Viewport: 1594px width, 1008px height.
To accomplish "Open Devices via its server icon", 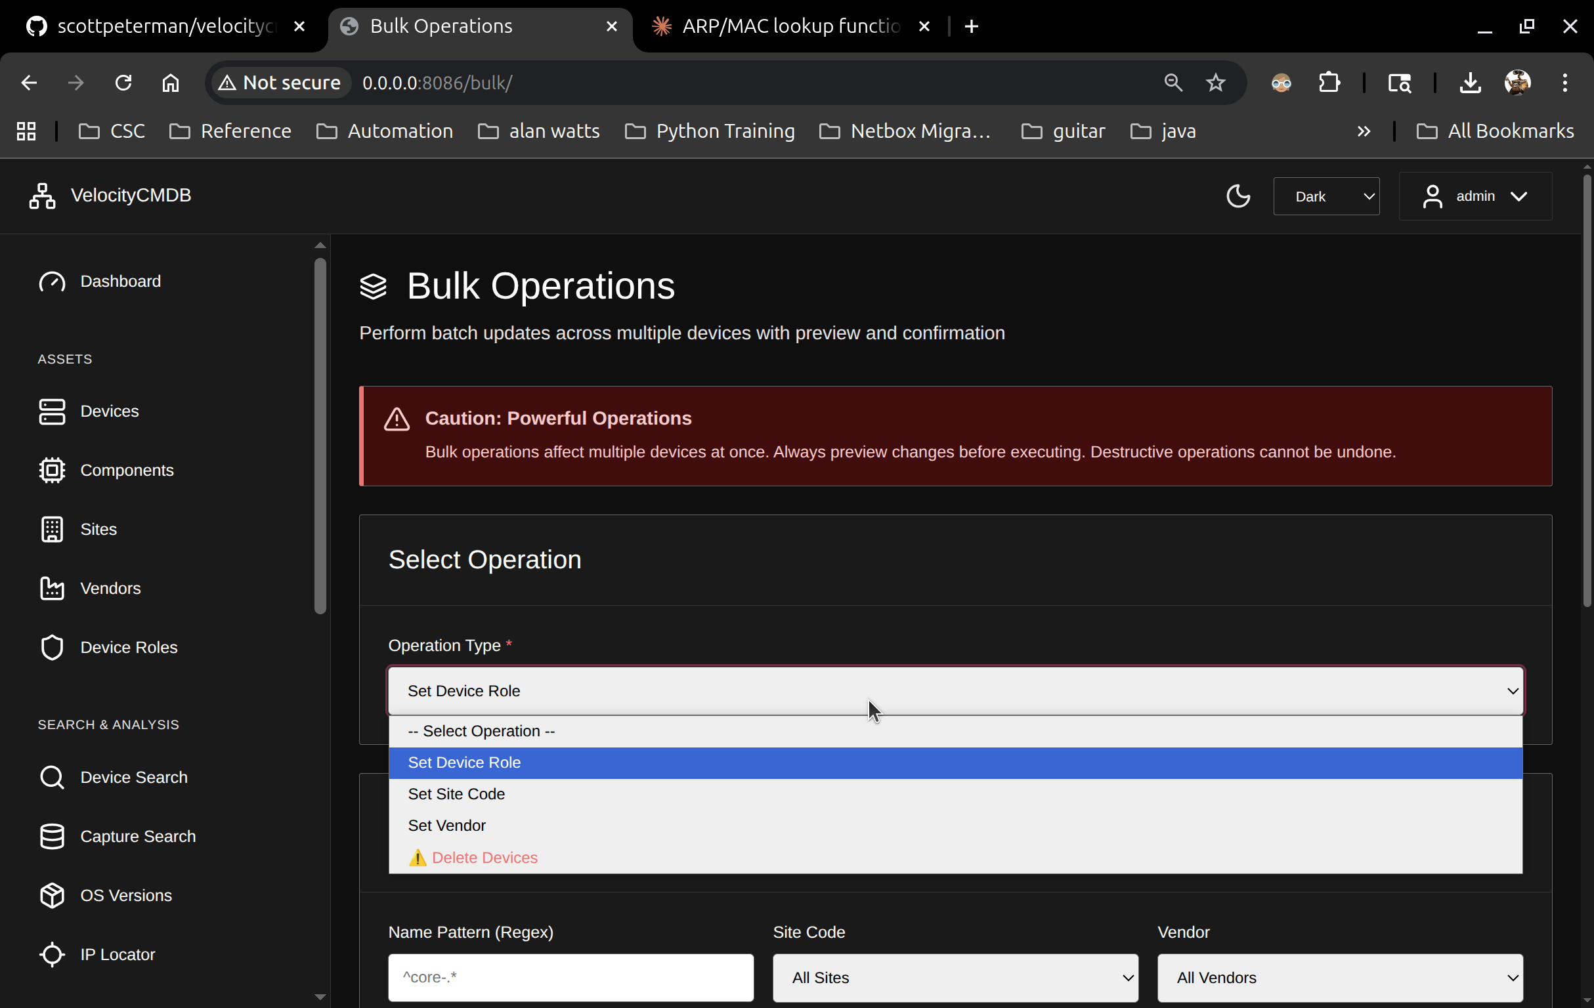I will 52,411.
